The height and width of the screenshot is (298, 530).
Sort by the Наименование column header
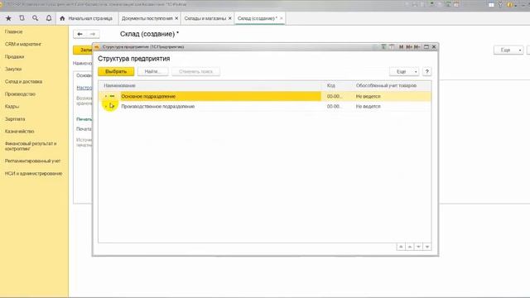pyautogui.click(x=119, y=86)
